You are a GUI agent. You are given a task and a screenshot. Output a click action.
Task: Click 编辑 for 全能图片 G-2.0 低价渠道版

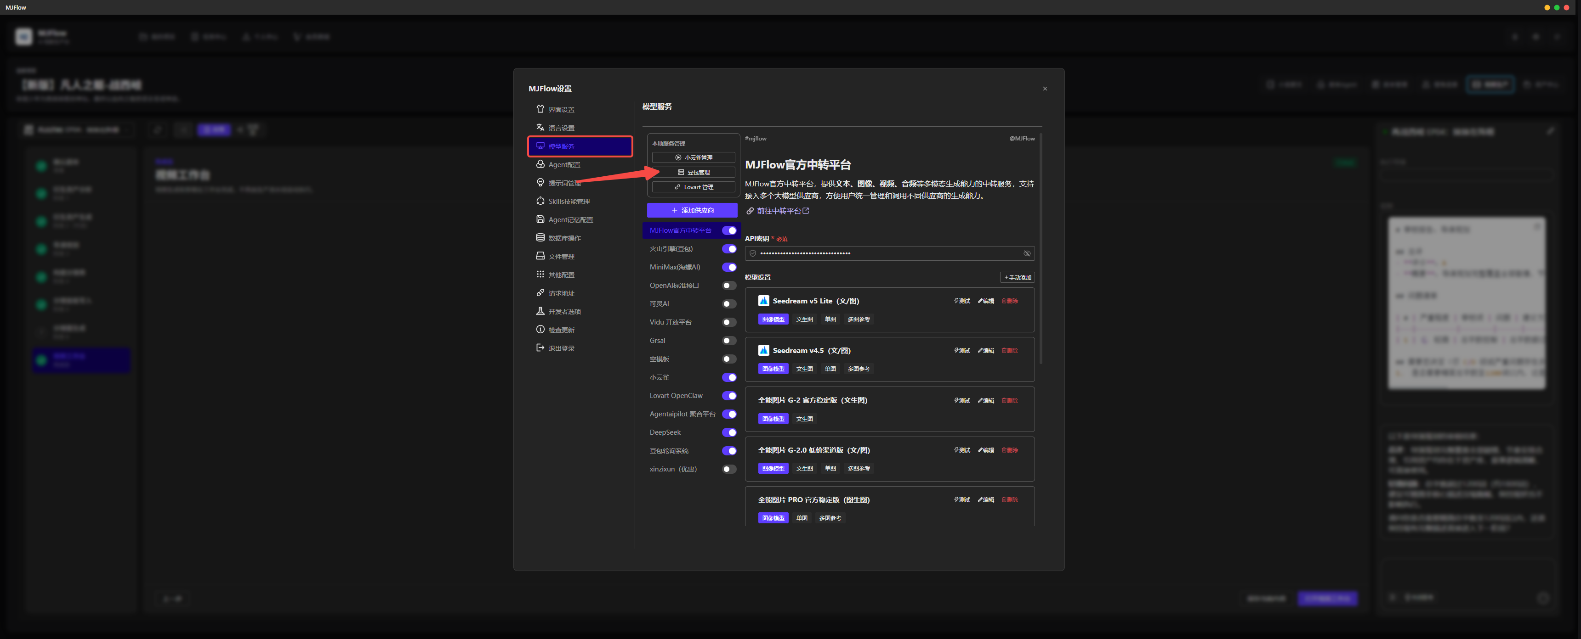[986, 450]
